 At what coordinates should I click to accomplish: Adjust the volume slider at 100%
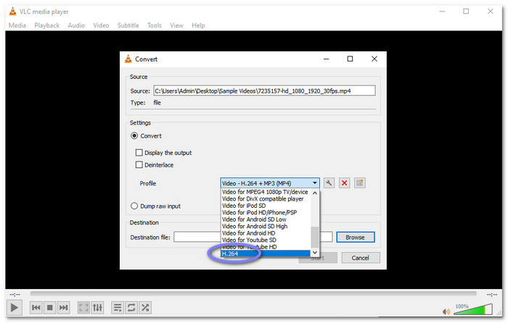pos(474,309)
